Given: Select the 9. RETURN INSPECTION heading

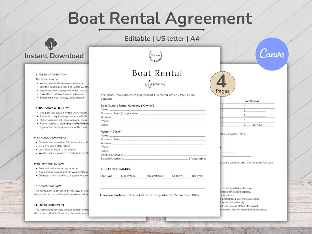Looking at the screenshot, I should click(49, 164).
